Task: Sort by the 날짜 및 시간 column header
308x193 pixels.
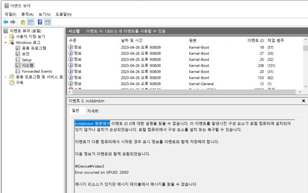Action: tap(153, 41)
